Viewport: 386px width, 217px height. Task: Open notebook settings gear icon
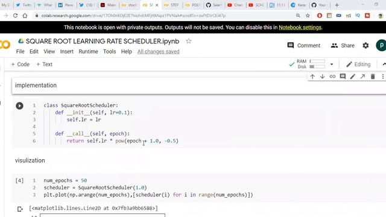pos(365,46)
